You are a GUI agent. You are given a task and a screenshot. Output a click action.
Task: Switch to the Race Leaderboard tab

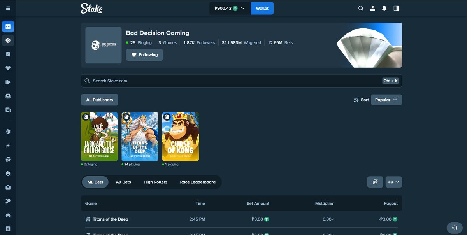198,182
